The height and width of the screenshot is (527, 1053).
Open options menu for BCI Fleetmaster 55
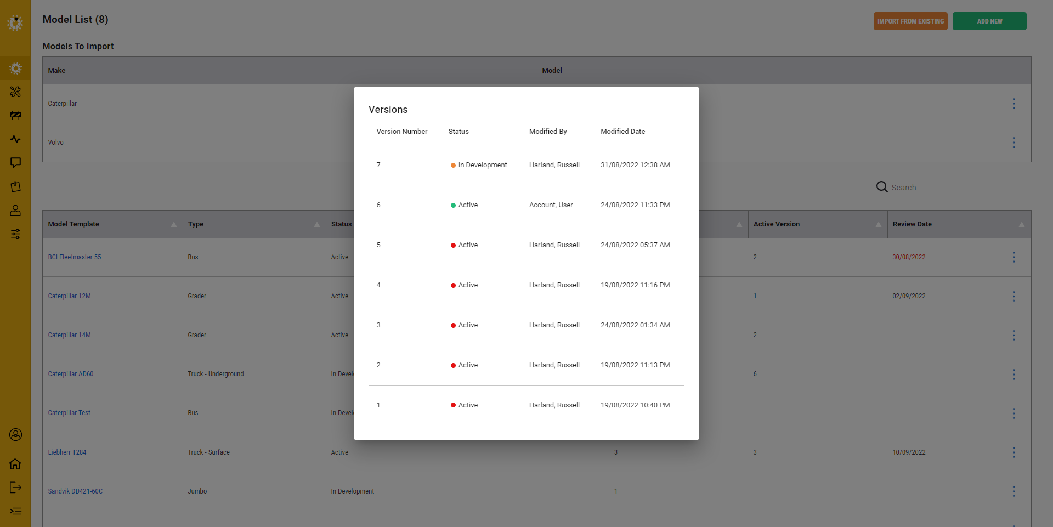point(1014,257)
